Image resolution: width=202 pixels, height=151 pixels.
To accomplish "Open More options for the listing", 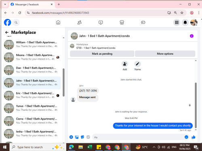I will click(165, 54).
